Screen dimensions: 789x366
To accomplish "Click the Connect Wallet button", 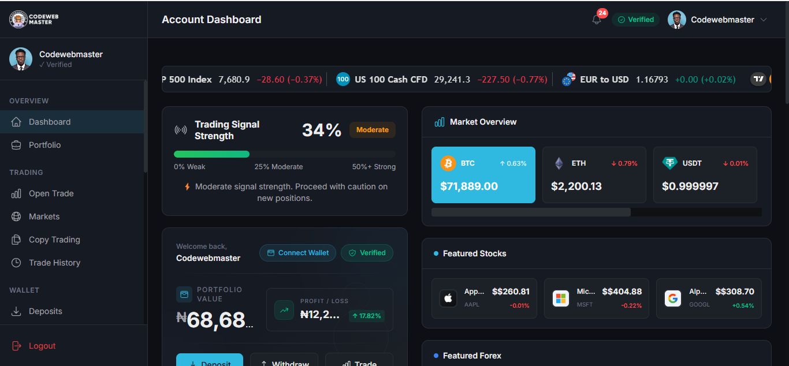I will click(x=297, y=253).
